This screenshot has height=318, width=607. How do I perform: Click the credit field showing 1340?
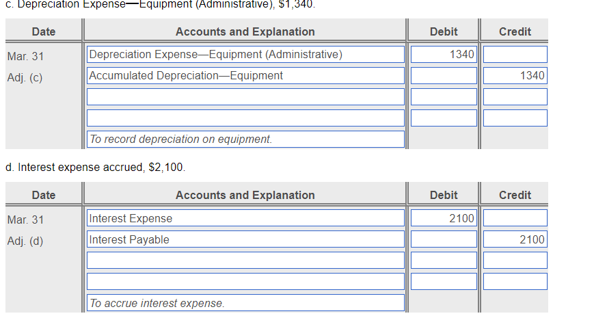(x=515, y=75)
